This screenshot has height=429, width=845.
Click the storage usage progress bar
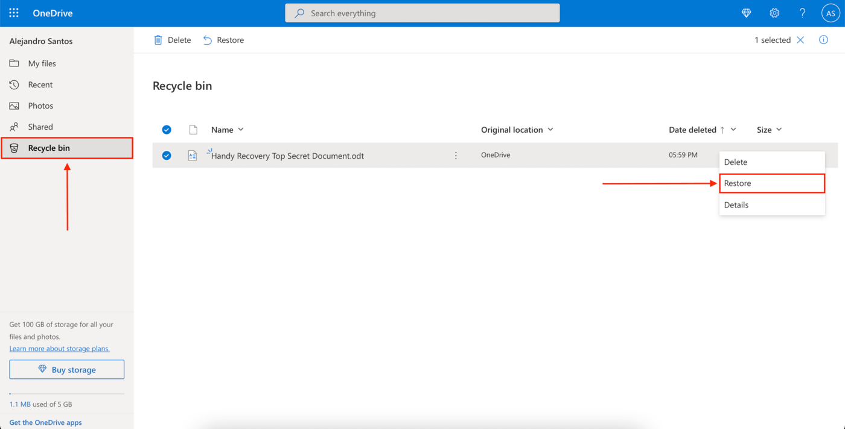[x=67, y=393]
